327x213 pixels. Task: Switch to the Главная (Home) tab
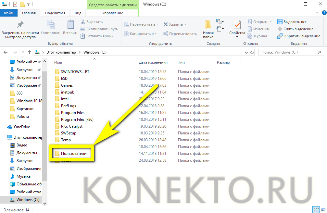coord(29,13)
